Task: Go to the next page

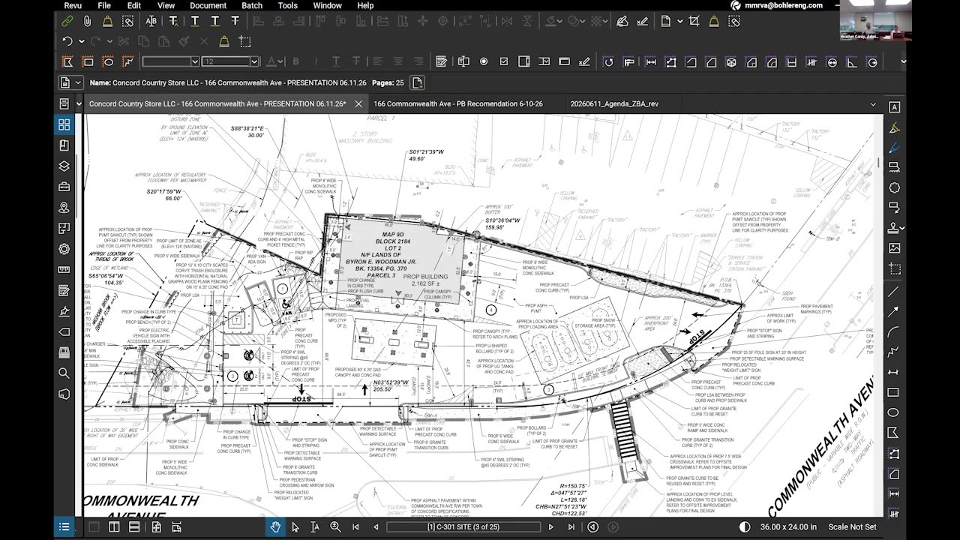Action: (551, 527)
